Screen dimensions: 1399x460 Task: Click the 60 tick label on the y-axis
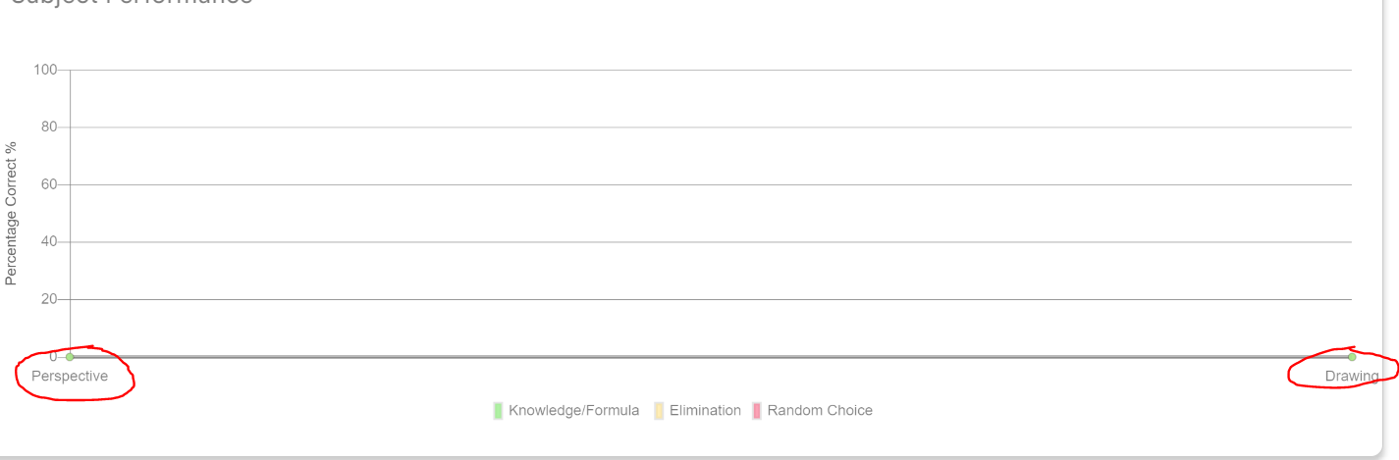click(x=49, y=184)
